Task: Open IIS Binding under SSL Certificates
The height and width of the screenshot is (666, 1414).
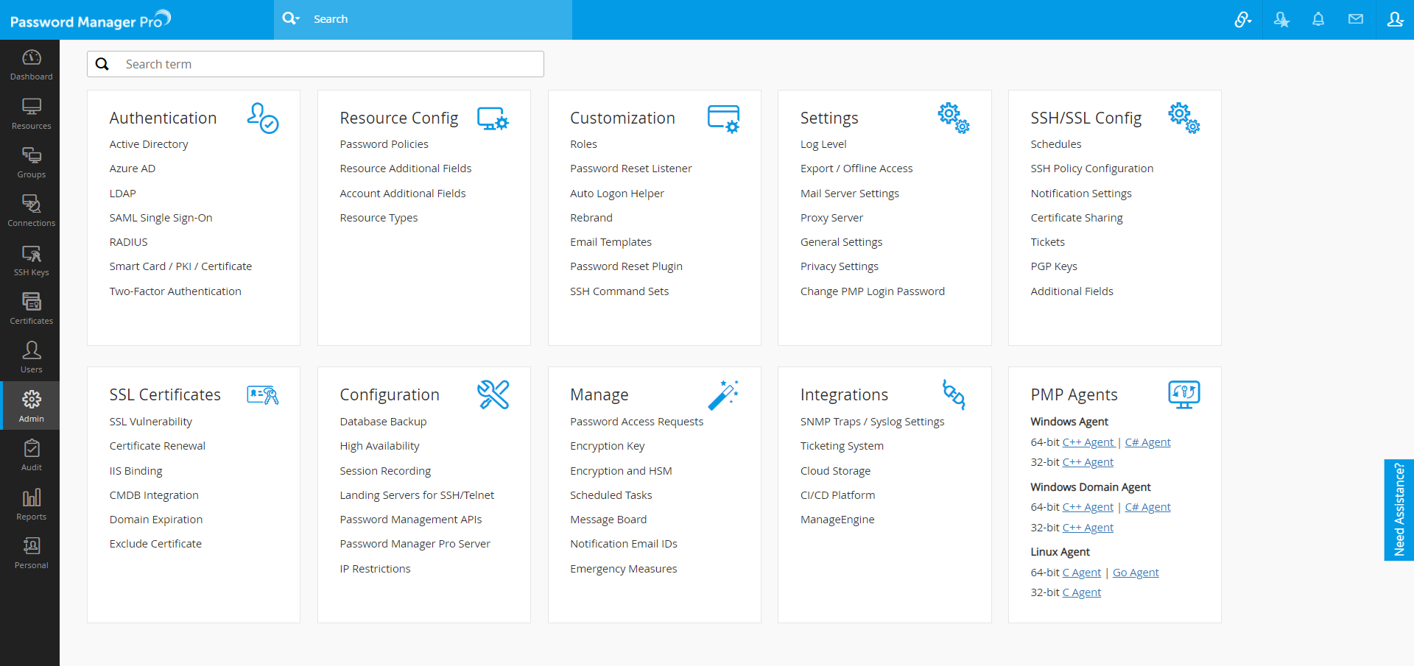Action: (x=136, y=471)
